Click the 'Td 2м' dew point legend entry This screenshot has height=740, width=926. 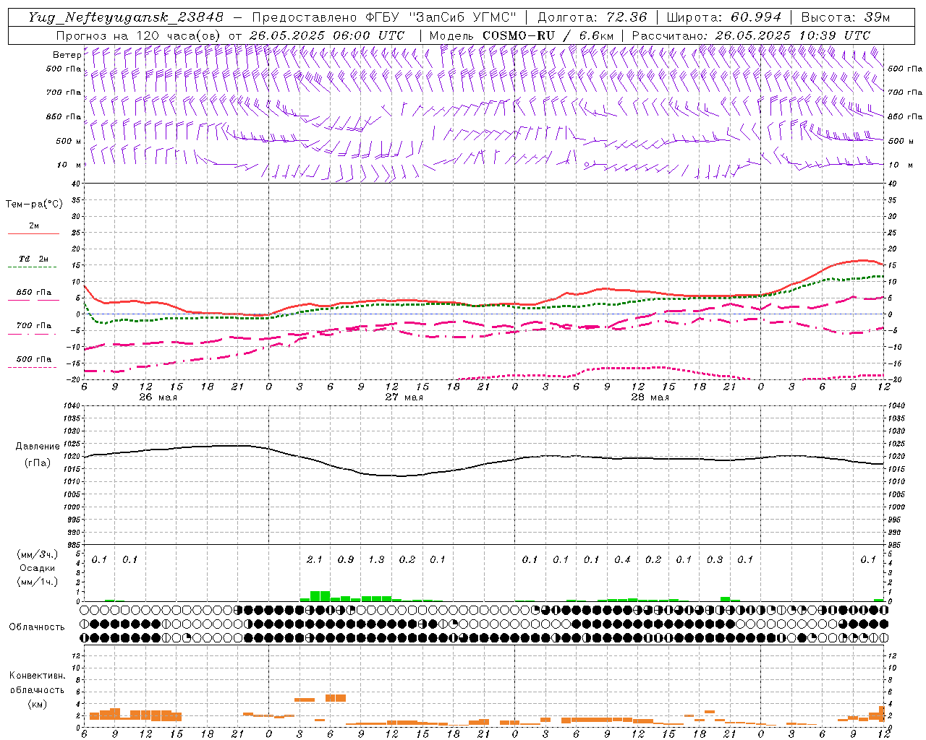click(x=34, y=259)
